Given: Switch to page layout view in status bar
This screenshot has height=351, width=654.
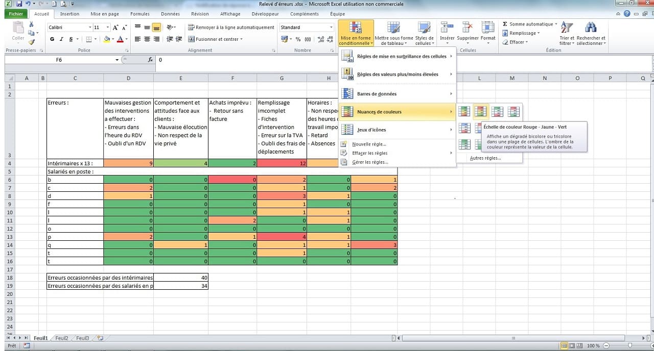Looking at the screenshot, I should click(572, 345).
